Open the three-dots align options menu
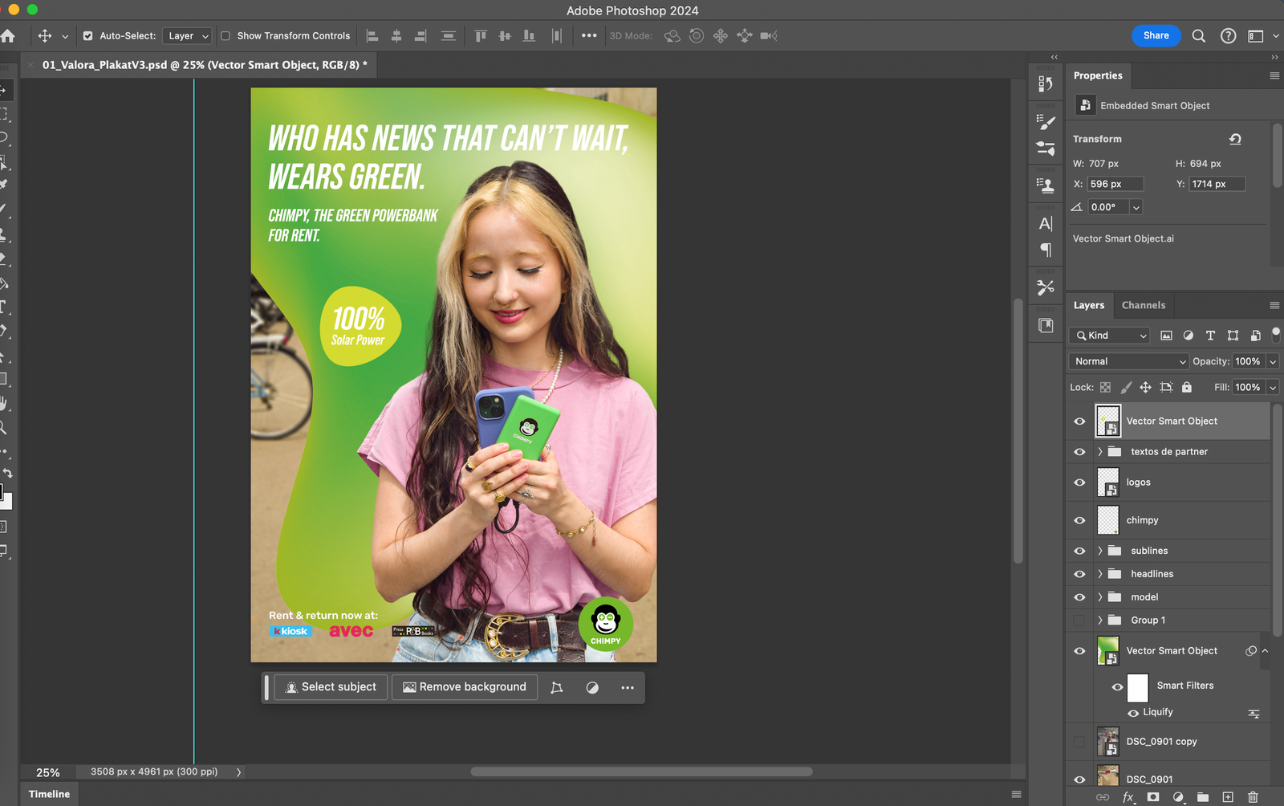Screen dimensions: 1284x806 pos(589,36)
